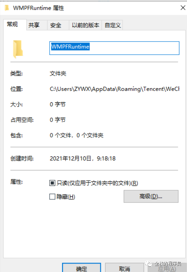Viewport: 187px width, 272px height.
Task: Select the 常规 tab
Action: pos(12,24)
